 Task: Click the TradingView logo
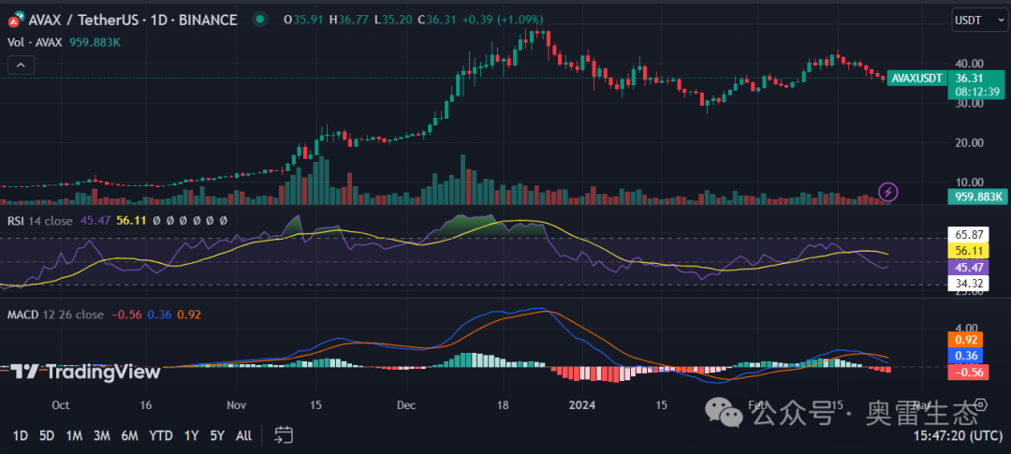(x=86, y=372)
